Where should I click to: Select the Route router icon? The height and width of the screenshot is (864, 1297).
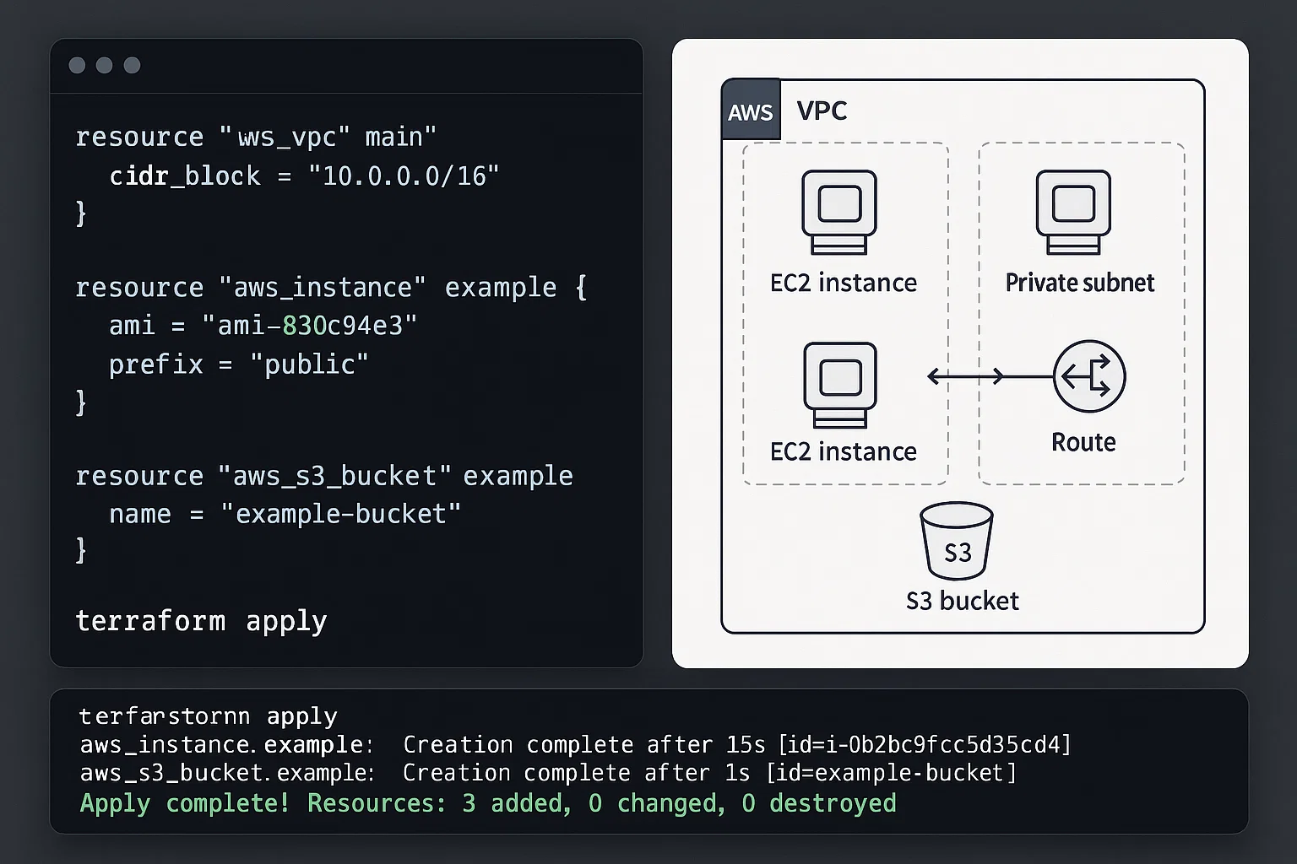coord(1089,376)
